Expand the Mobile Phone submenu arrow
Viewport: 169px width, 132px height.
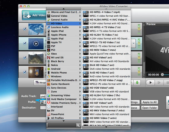[80, 73]
